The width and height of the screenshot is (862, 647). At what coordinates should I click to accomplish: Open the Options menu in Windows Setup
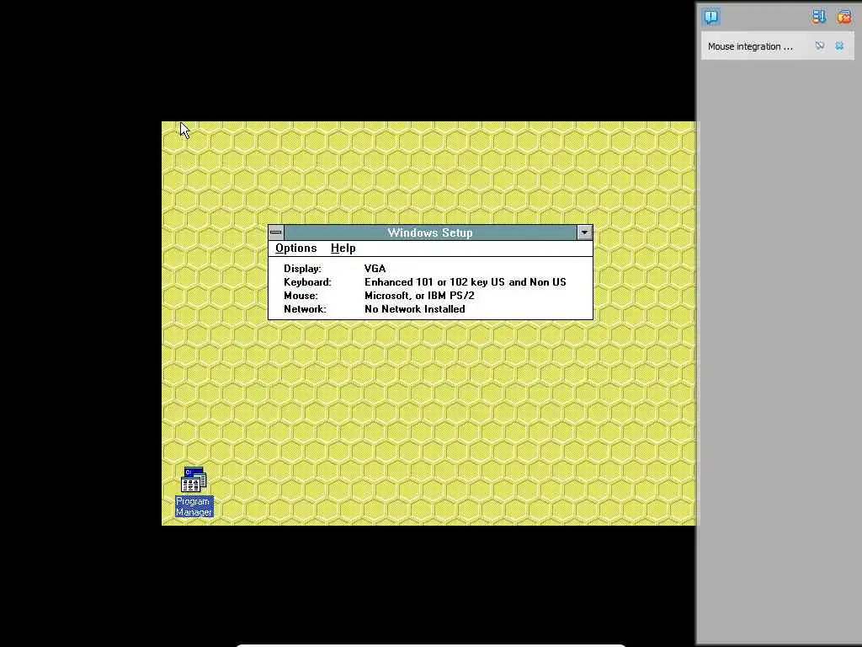pyautogui.click(x=295, y=249)
